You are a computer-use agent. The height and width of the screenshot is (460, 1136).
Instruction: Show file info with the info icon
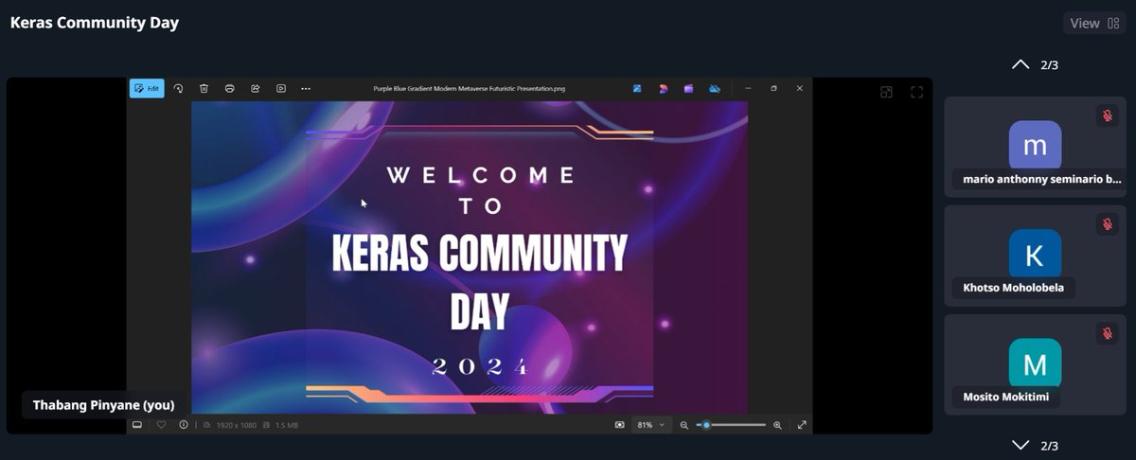(x=184, y=425)
